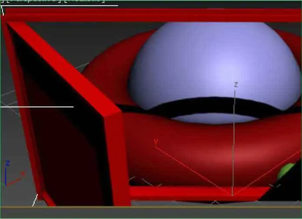Select the small green sphere object
This screenshot has height=219, width=302.
pyautogui.click(x=286, y=170)
